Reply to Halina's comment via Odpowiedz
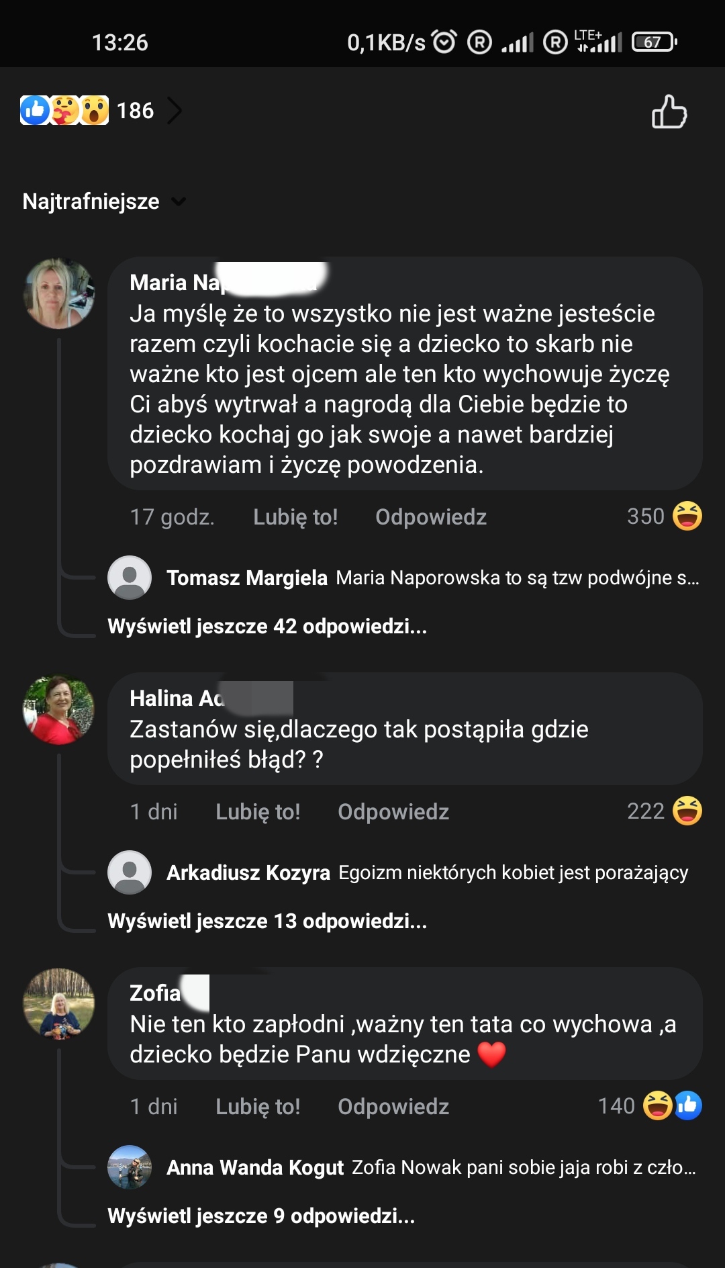The height and width of the screenshot is (1268, 725). point(393,812)
